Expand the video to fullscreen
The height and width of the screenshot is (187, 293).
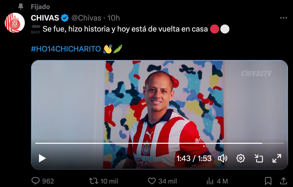click(277, 158)
